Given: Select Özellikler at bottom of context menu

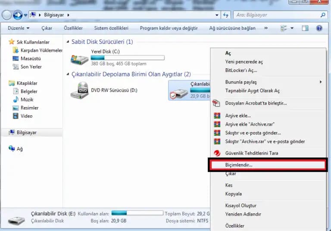Looking at the screenshot, I should click(235, 226).
